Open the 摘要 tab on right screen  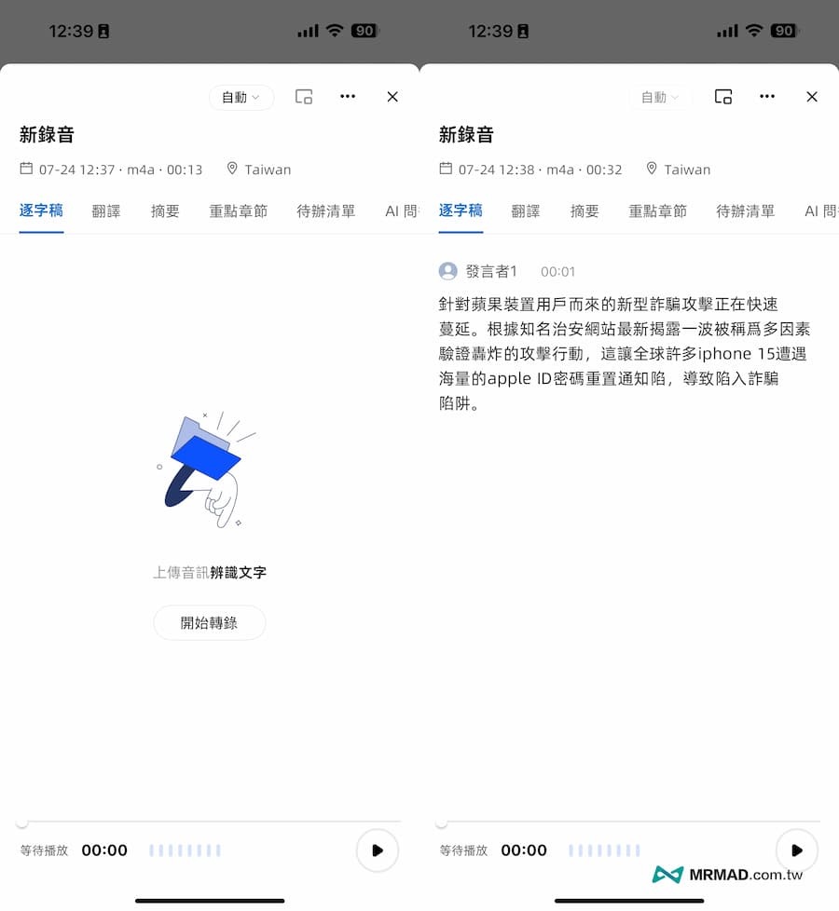pos(585,211)
